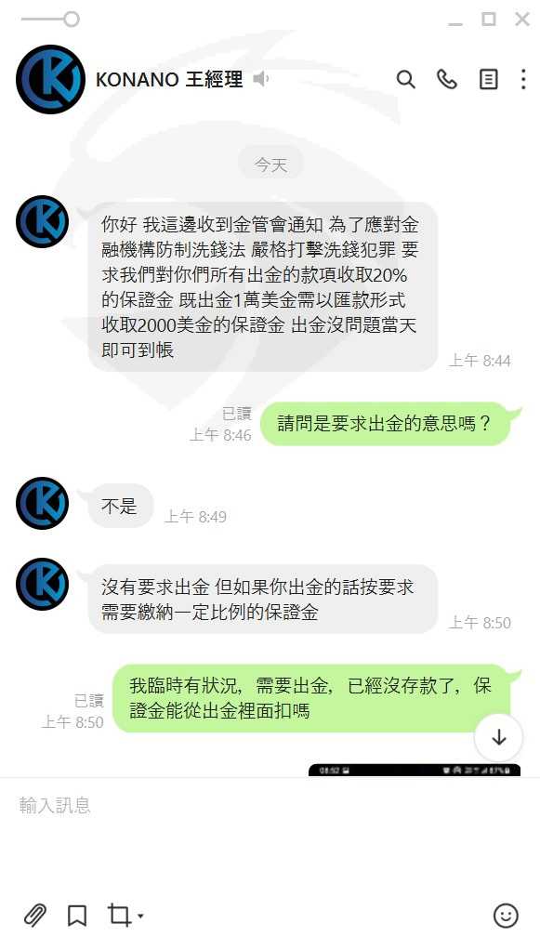540x937 pixels.
Task: Open the emoji sticker smiley icon
Action: 506,916
